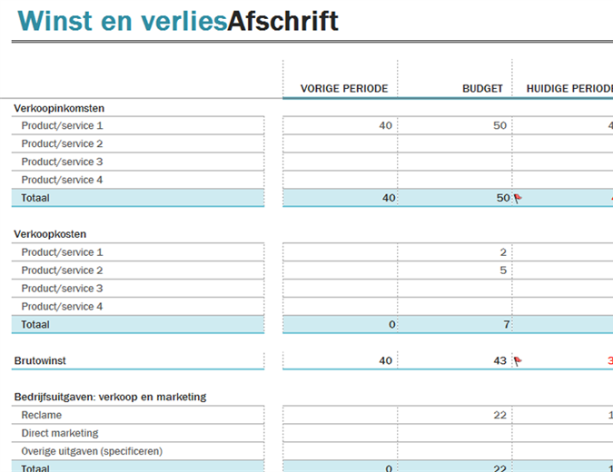
Task: Select the HUIDIGE PERIODE column header
Action: 569,89
